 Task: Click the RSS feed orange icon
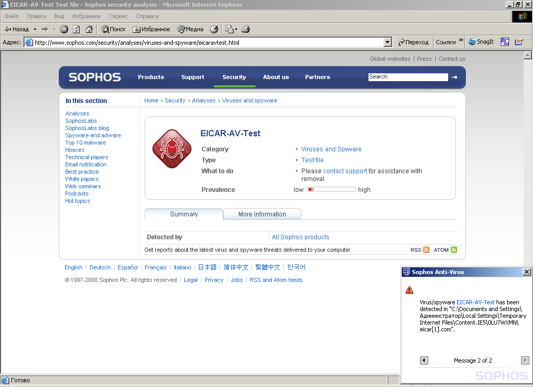[426, 250]
